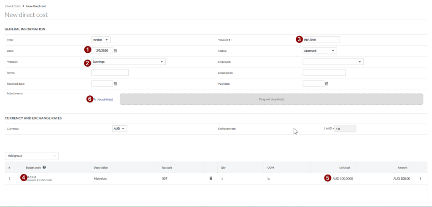Expand the Status dropdown showing Approved
The image size is (432, 207).
pyautogui.click(x=319, y=51)
